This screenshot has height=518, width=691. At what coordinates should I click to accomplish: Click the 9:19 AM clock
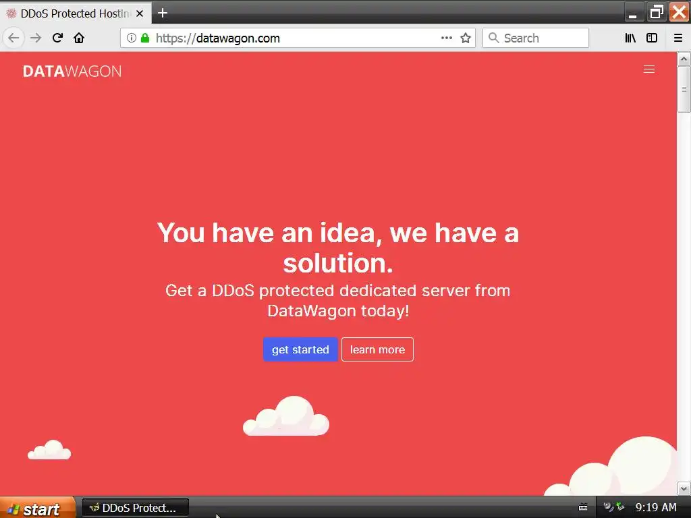tap(656, 507)
